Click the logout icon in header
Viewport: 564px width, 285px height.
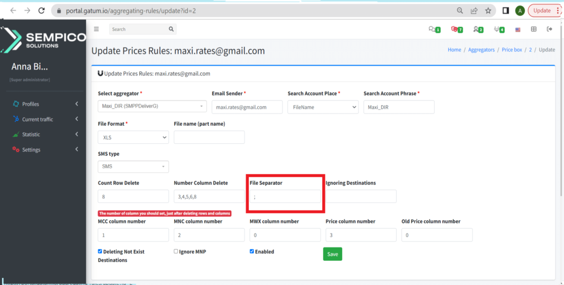pos(549,29)
